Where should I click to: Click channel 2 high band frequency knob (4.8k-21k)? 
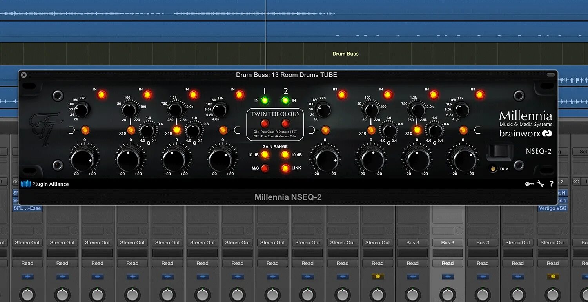[x=462, y=110]
